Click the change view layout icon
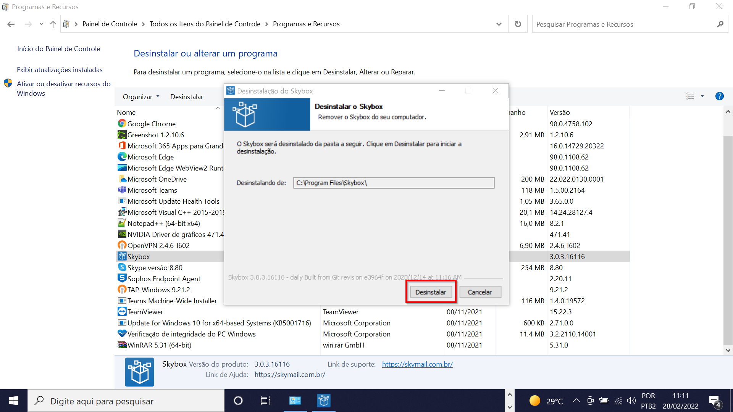Viewport: 733px width, 412px height. point(689,96)
